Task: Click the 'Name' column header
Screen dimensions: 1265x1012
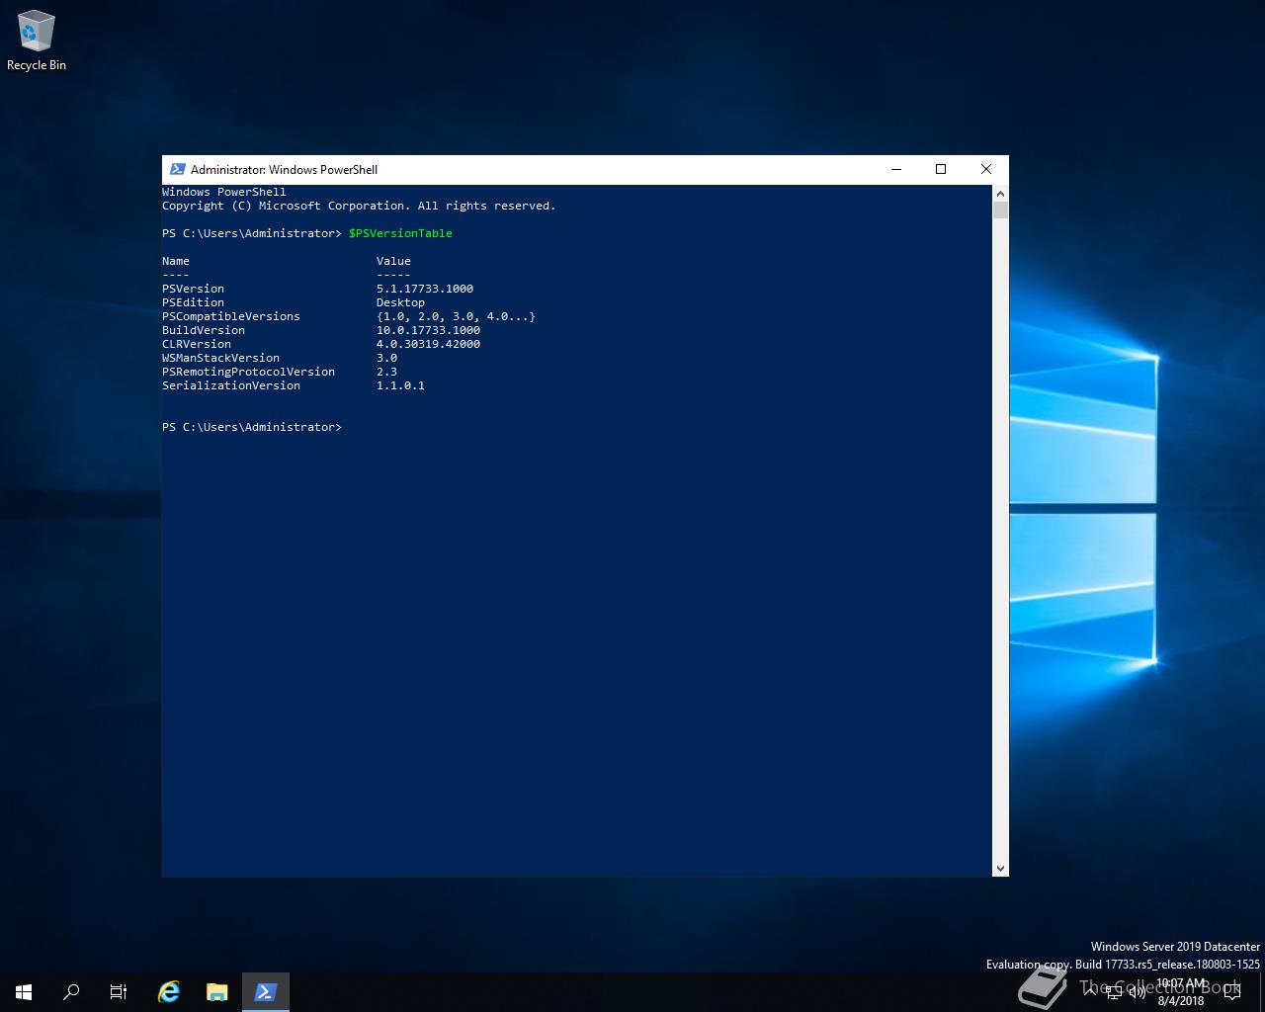Action: tap(176, 261)
